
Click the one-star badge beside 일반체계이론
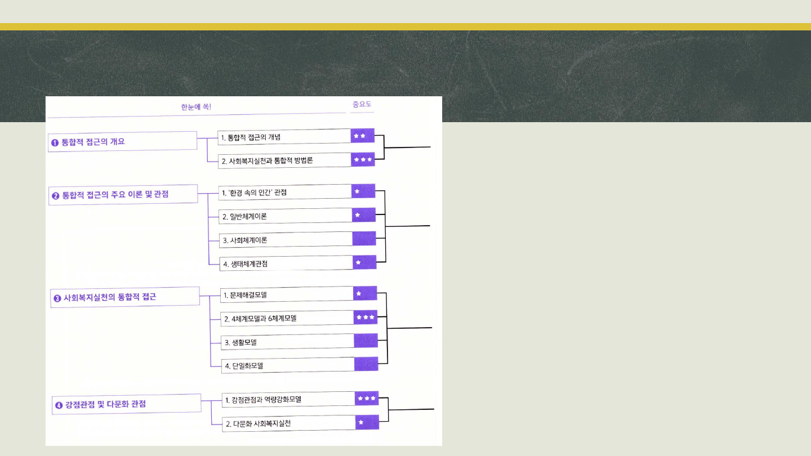click(364, 215)
